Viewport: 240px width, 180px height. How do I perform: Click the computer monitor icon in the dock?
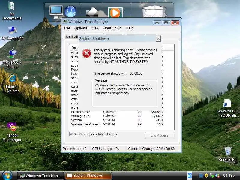pos(56,12)
